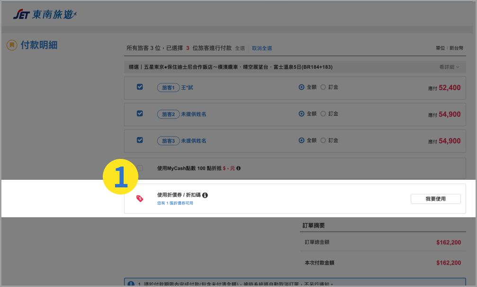Image resolution: width=477 pixels, height=287 pixels.
Task: Click the 取消全選 link
Action: pos(261,48)
